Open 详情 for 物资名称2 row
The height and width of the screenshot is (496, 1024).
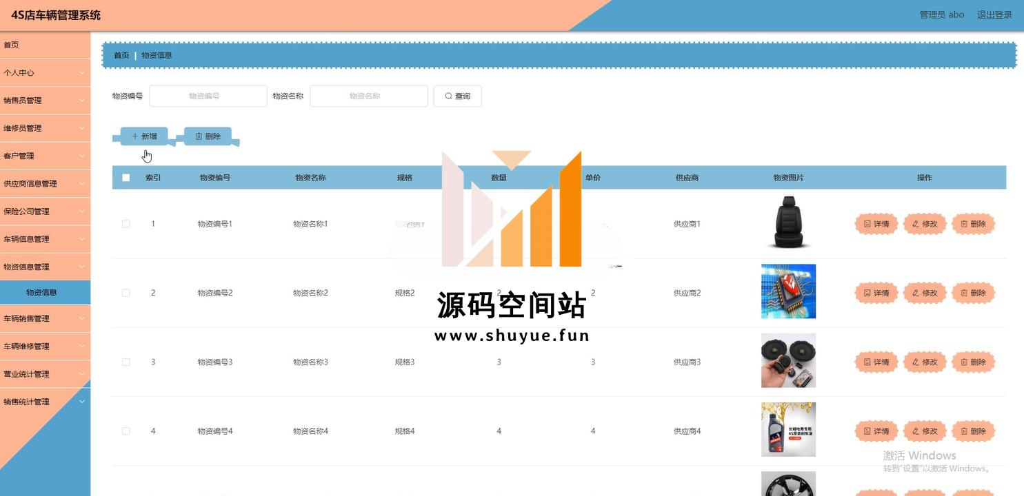click(x=876, y=293)
